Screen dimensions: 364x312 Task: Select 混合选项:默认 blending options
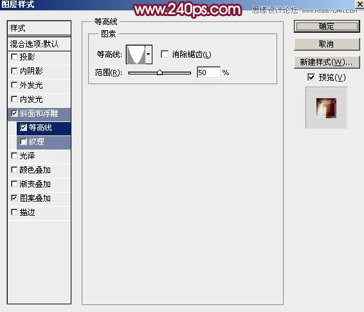click(39, 44)
